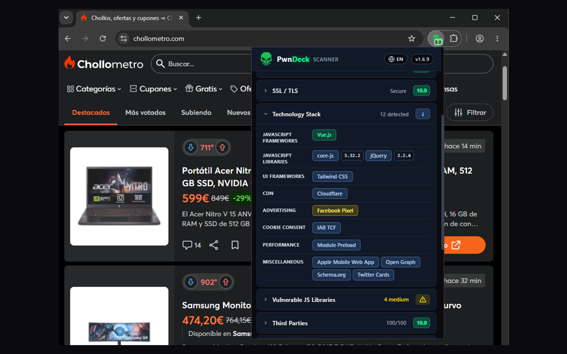Image resolution: width=567 pixels, height=354 pixels.
Task: Expand the Vulnerable JS Libraries section
Action: [x=346, y=300]
